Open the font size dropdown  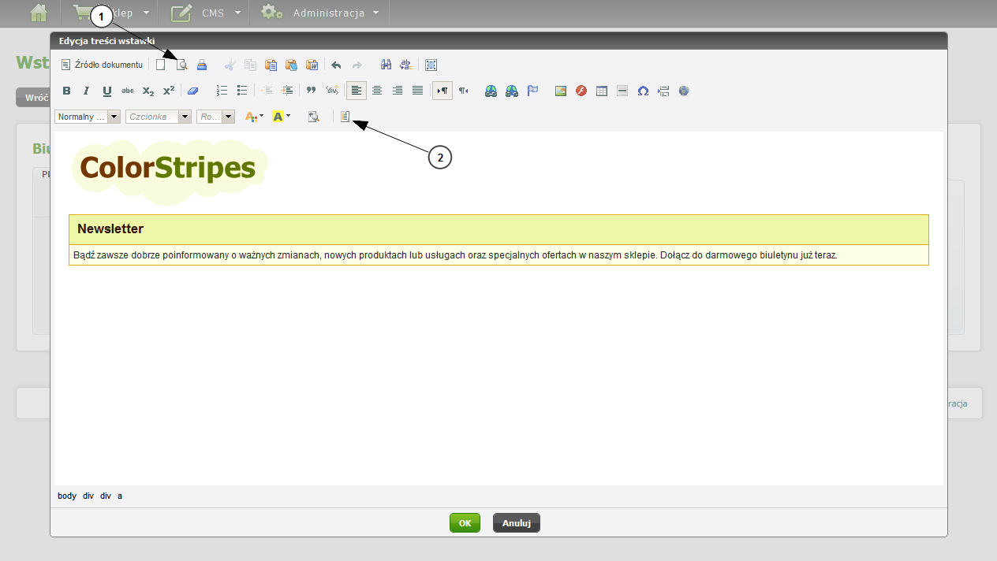(215, 117)
